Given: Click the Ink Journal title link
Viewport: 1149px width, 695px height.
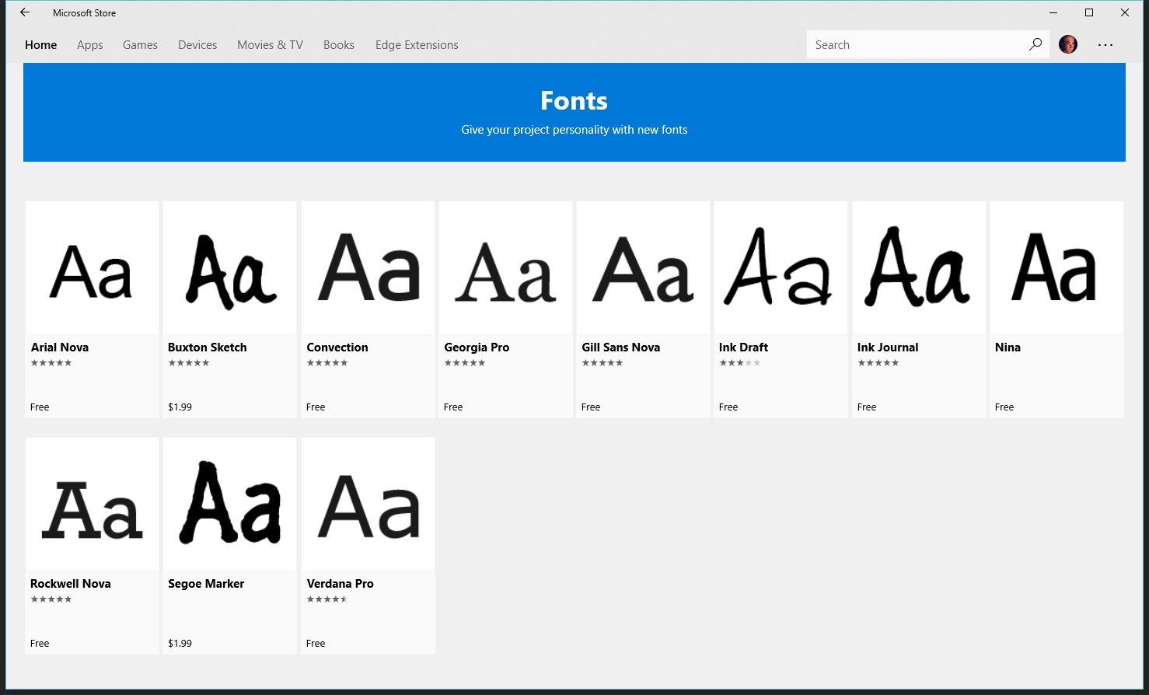Looking at the screenshot, I should tap(888, 347).
